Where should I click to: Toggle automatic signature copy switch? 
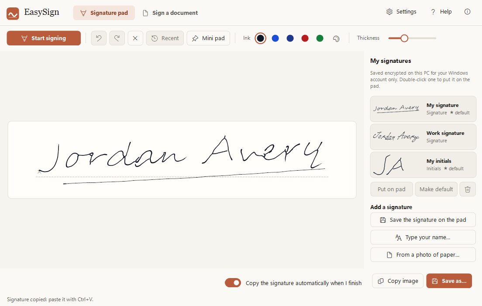point(233,283)
